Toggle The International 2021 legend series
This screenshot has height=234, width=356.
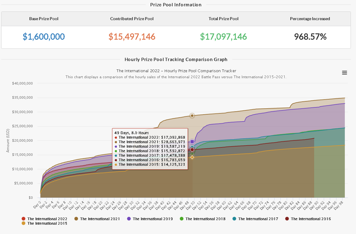point(97,219)
